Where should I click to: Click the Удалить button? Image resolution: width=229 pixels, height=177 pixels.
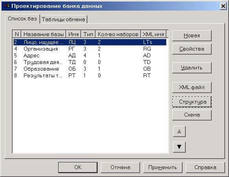click(x=192, y=68)
